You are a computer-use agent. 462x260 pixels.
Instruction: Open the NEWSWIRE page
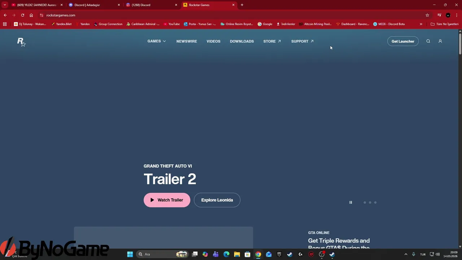tap(187, 41)
